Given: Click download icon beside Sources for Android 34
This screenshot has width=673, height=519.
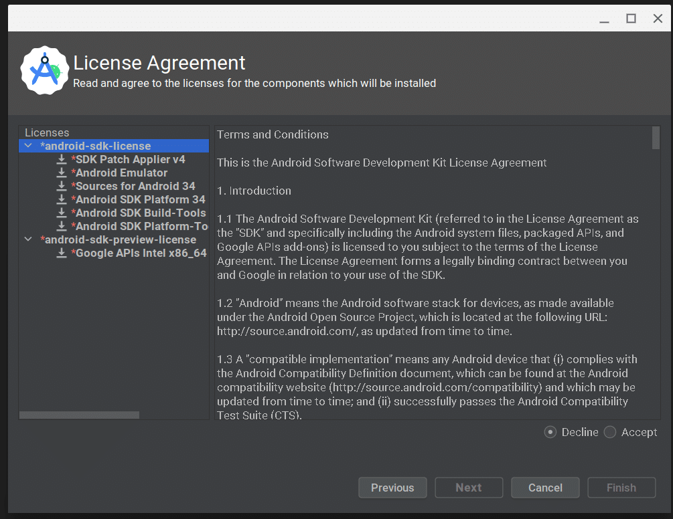Looking at the screenshot, I should 62,186.
